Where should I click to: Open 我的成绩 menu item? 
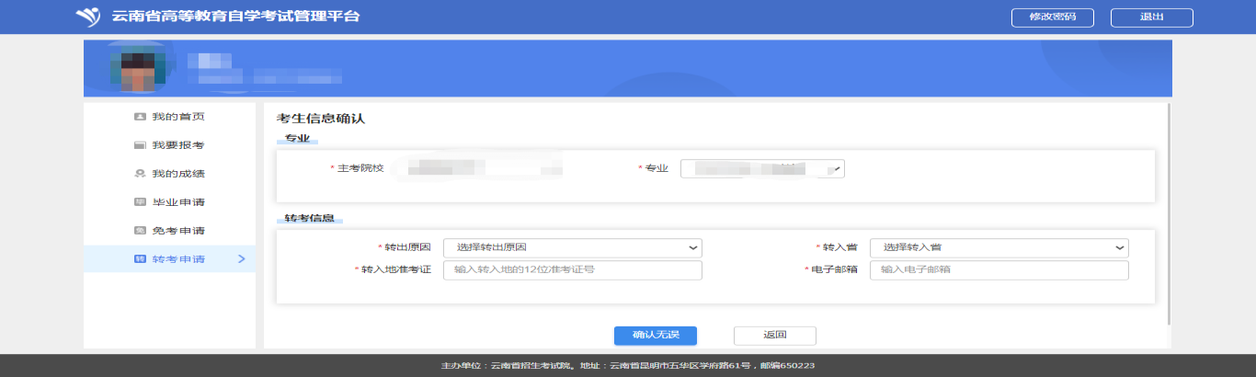[178, 174]
